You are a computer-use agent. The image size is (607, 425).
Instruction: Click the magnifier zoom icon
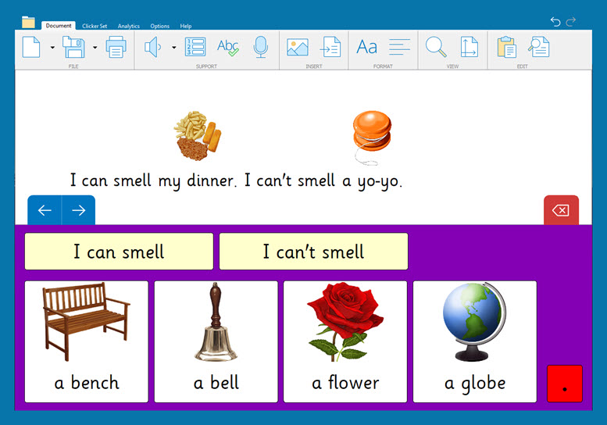click(435, 47)
